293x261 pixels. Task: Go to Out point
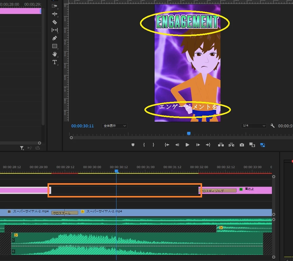208,145
